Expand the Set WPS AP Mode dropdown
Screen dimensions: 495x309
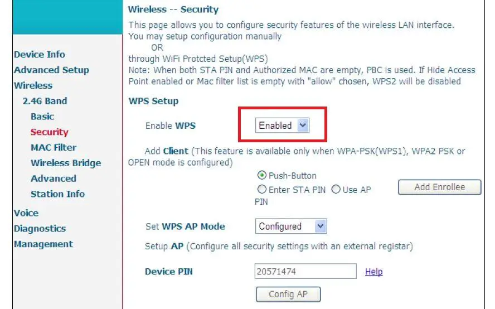(290, 226)
